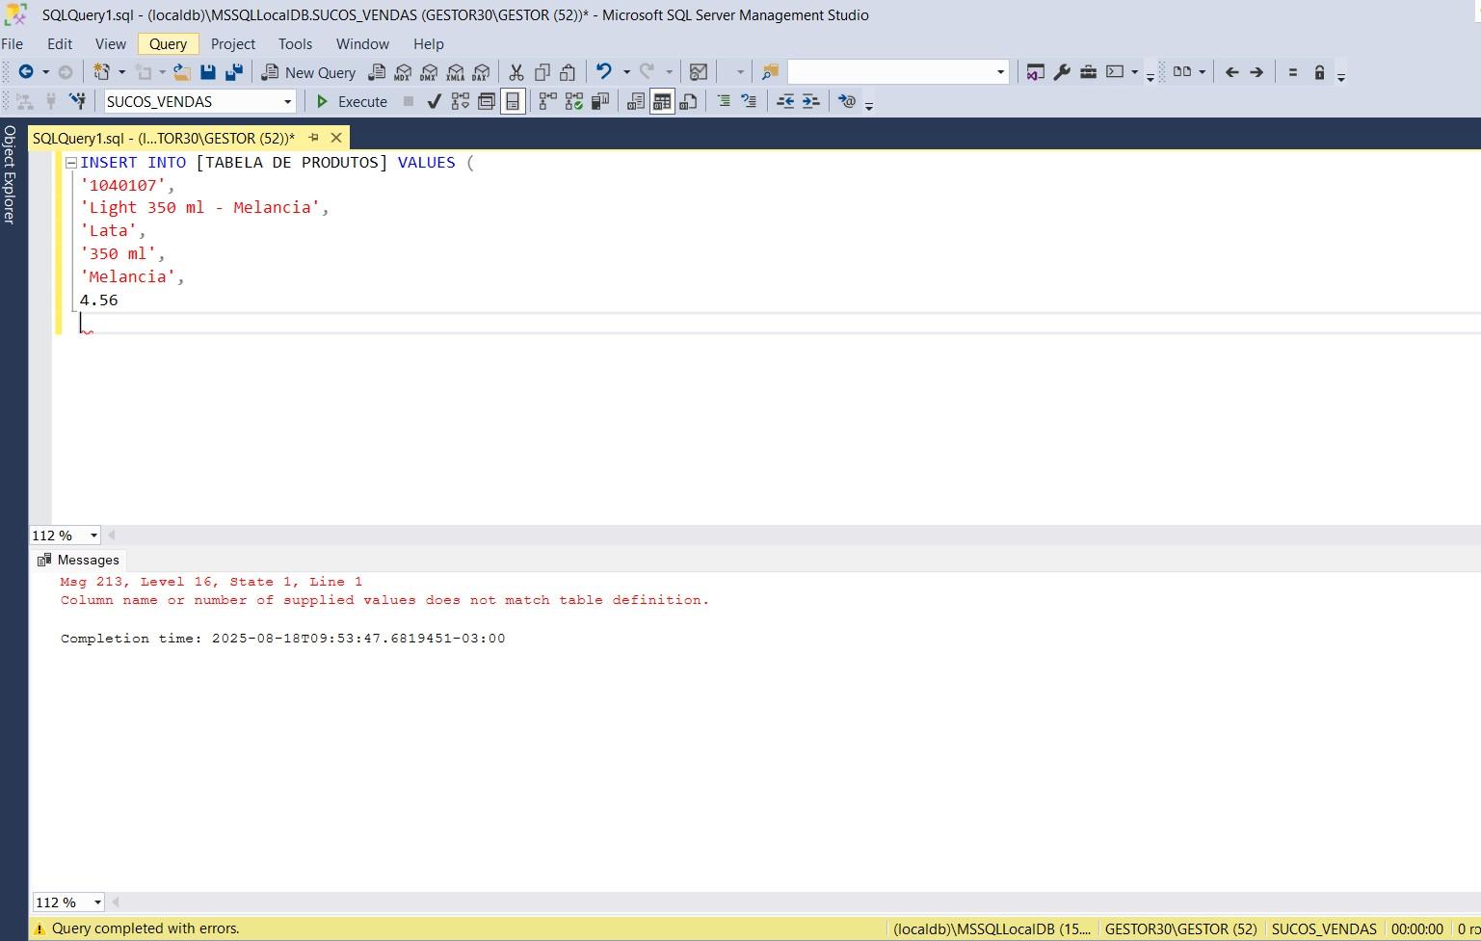The width and height of the screenshot is (1481, 941).
Task: Click the Copy icon
Action: click(x=542, y=72)
